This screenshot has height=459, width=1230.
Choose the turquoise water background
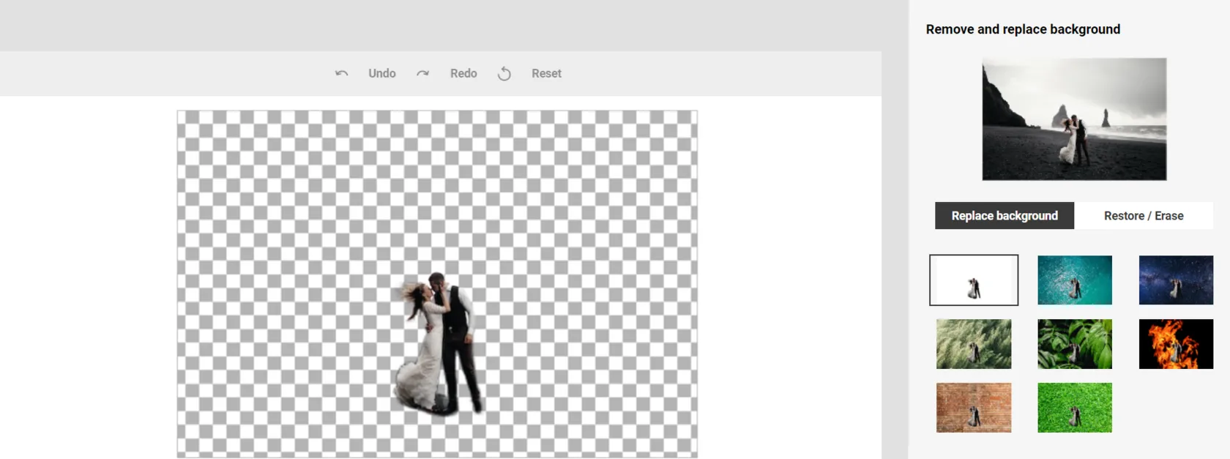pyautogui.click(x=1074, y=280)
